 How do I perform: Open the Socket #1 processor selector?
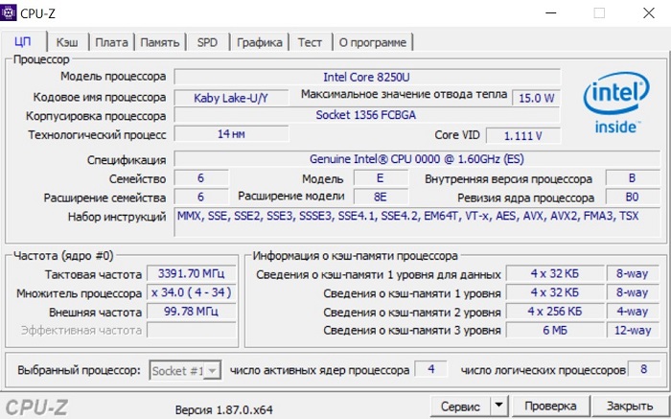(185, 370)
